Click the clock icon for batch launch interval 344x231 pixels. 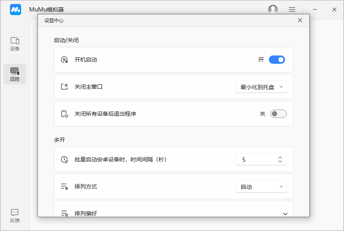point(64,159)
